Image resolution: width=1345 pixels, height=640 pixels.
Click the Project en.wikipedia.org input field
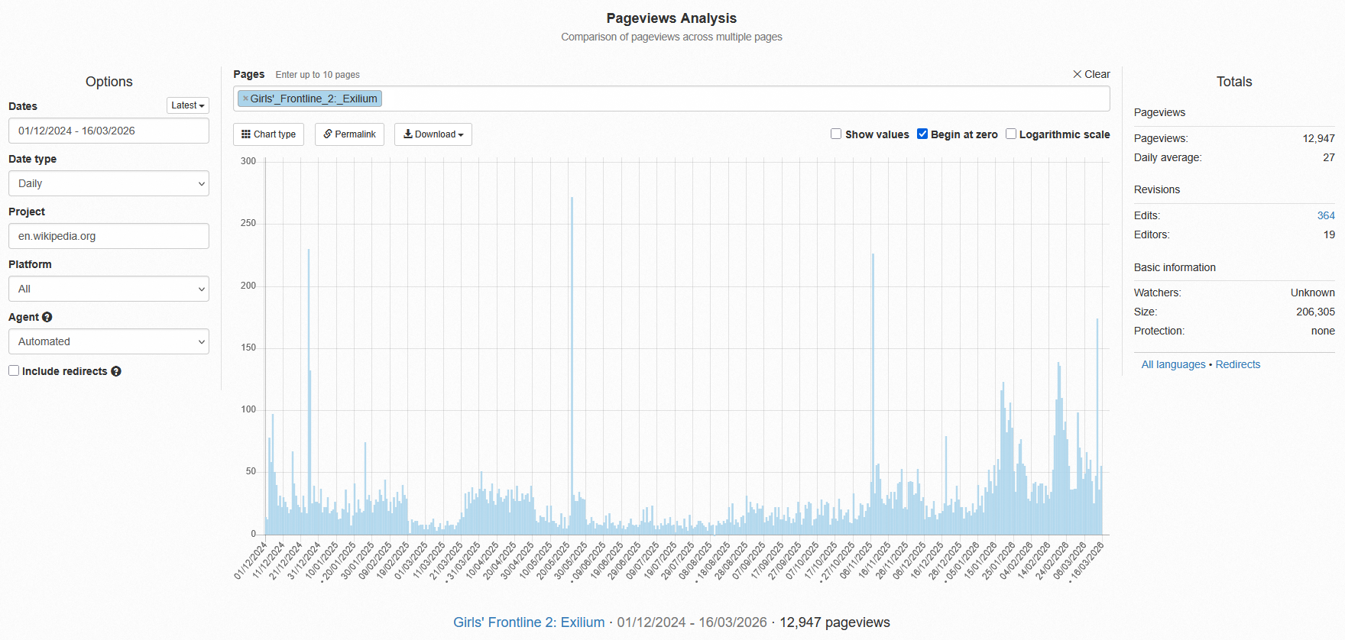point(109,236)
